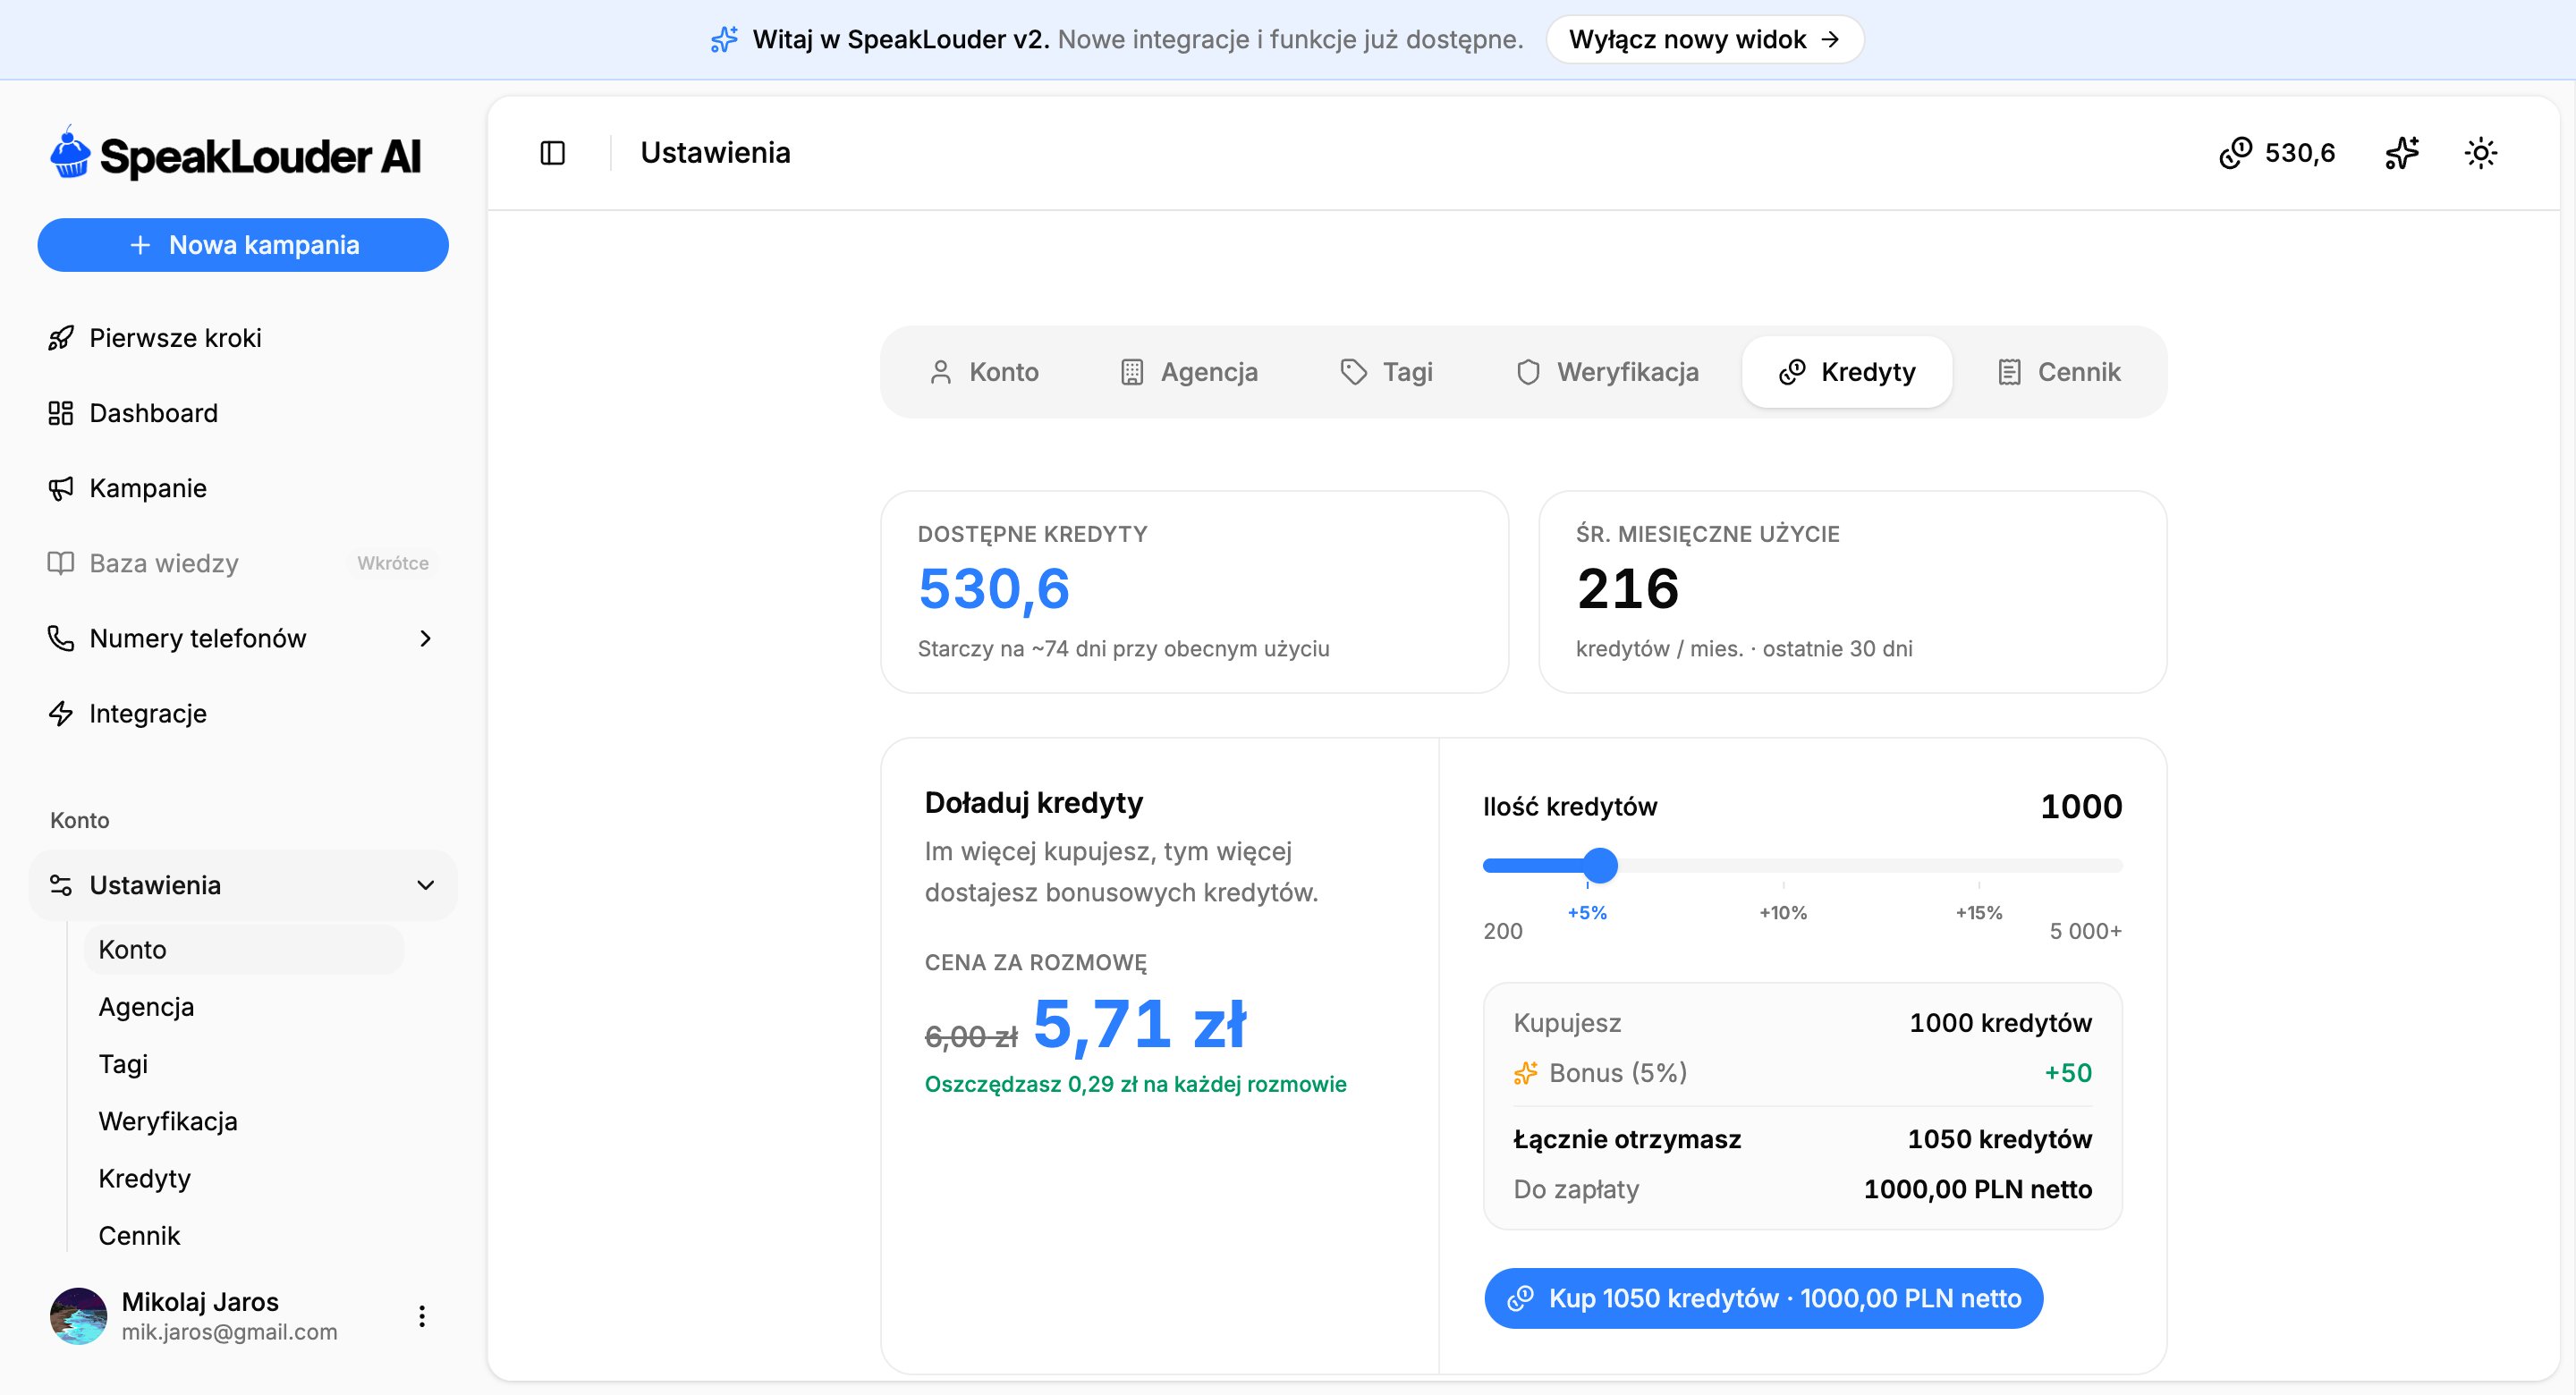Expand Numery telefonów submenu chevron

tap(425, 638)
